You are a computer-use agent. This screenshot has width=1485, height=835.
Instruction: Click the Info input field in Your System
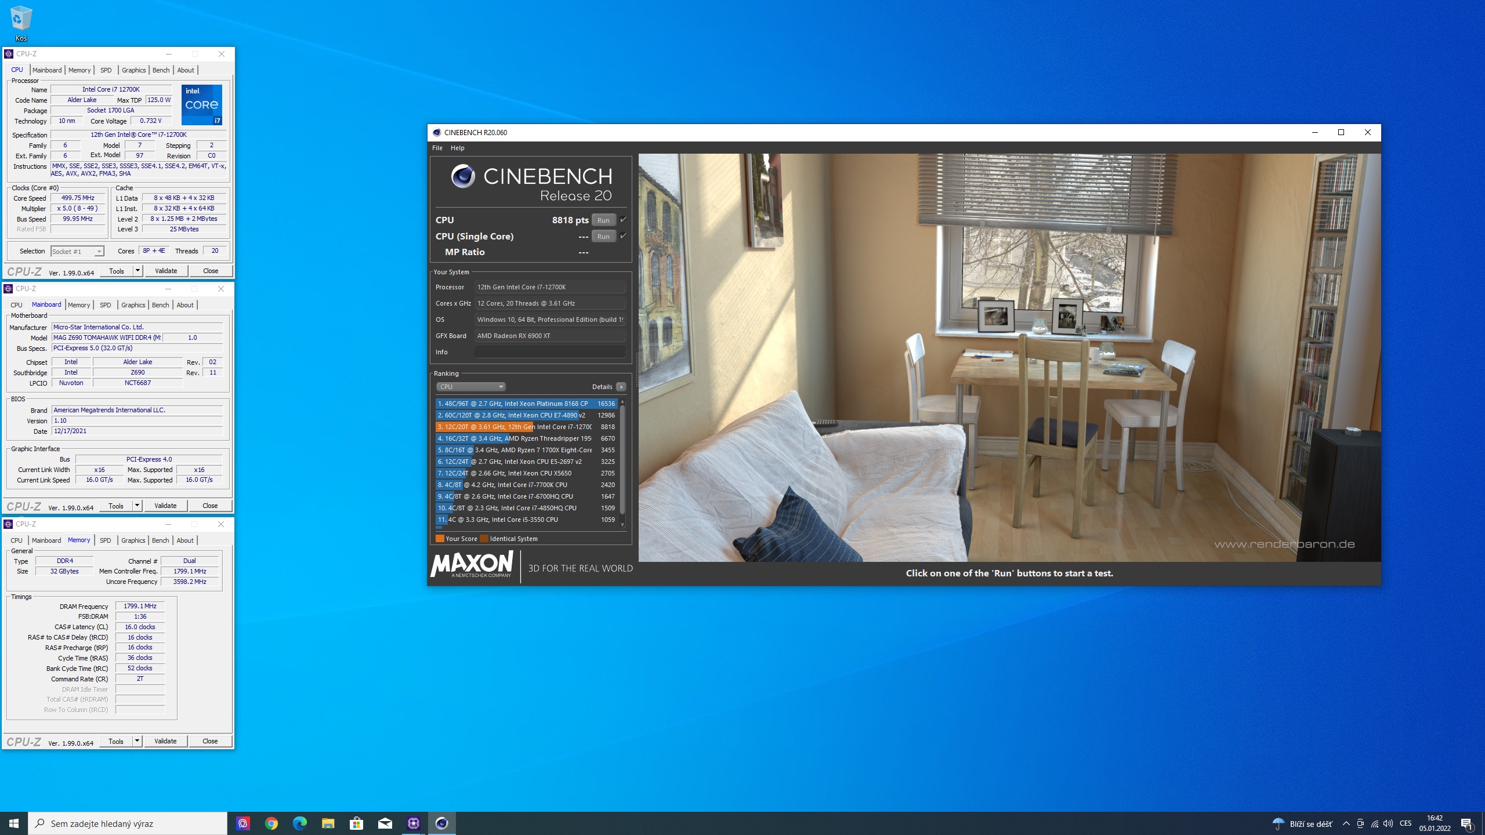pos(550,352)
